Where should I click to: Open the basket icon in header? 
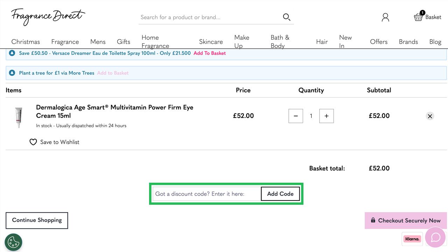click(x=419, y=16)
